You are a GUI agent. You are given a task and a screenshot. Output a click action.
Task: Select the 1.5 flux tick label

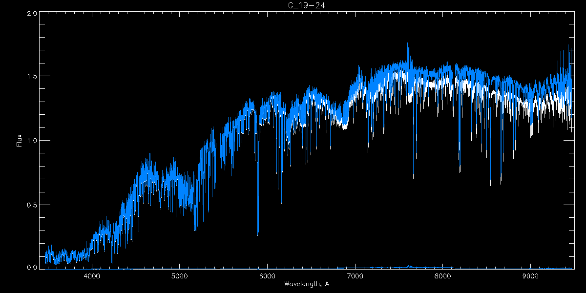32,77
